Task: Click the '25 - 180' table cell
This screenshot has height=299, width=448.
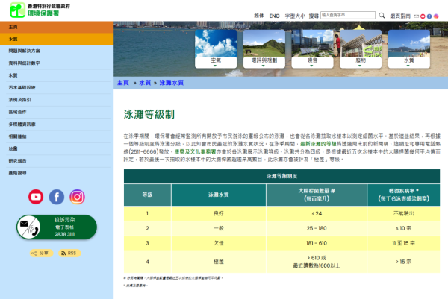Action: point(317,228)
